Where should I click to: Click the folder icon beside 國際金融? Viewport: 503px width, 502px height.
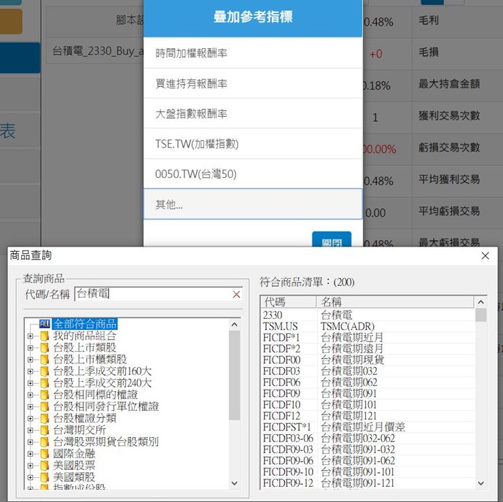pyautogui.click(x=44, y=453)
